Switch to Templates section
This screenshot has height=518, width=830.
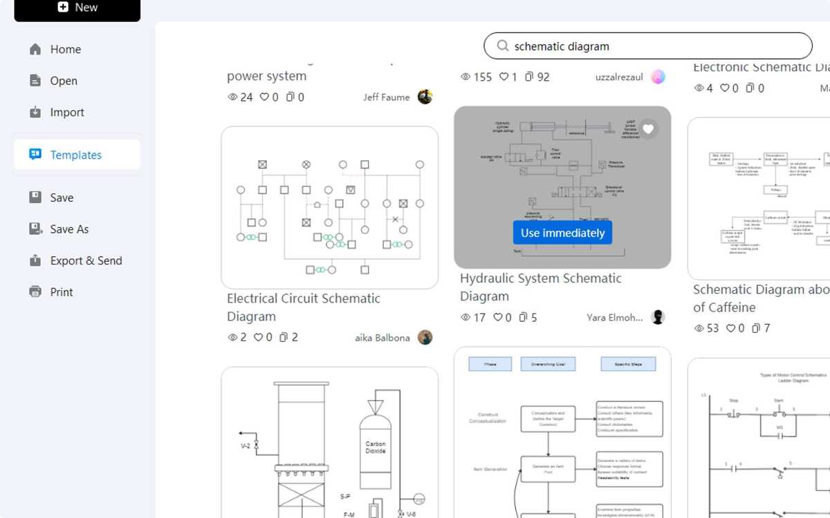coord(77,155)
